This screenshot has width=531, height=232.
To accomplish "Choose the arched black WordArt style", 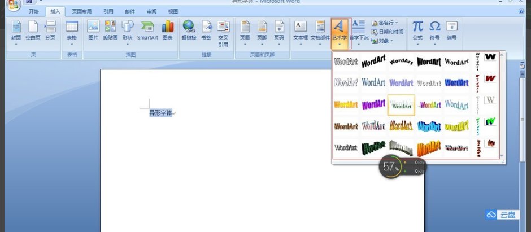I will click(x=401, y=62).
